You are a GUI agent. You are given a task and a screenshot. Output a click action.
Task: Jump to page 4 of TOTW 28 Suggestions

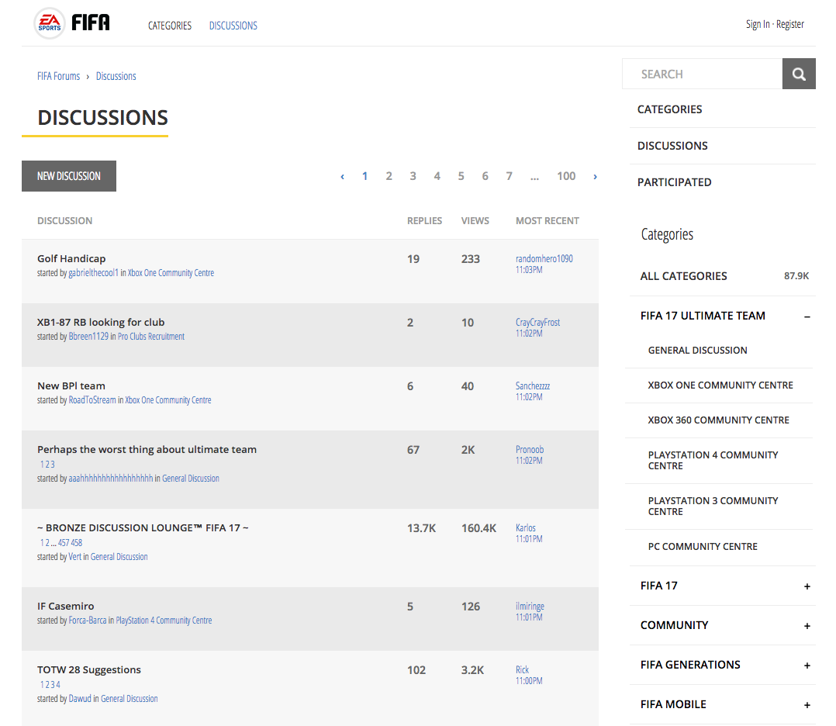click(x=58, y=684)
